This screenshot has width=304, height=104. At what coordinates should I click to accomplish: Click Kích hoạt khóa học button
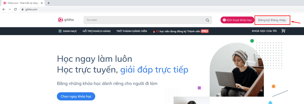click(237, 20)
